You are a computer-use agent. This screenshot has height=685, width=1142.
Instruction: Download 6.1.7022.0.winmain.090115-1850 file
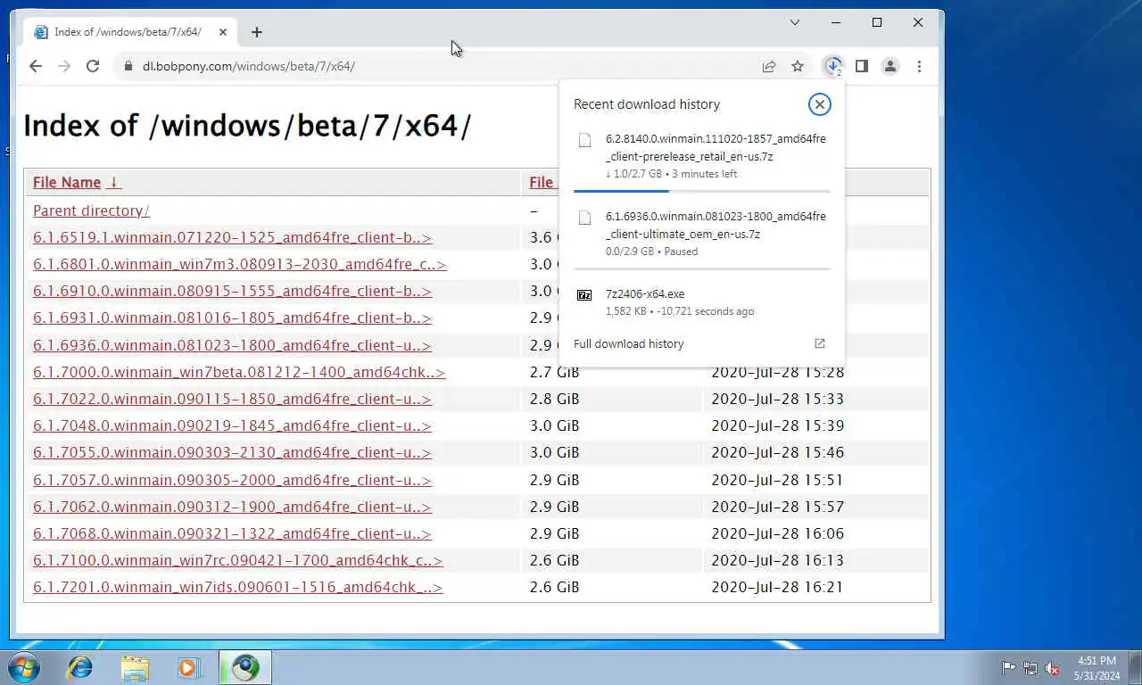(232, 399)
